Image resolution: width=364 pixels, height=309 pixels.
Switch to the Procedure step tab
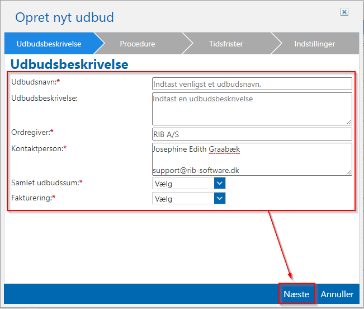click(138, 44)
